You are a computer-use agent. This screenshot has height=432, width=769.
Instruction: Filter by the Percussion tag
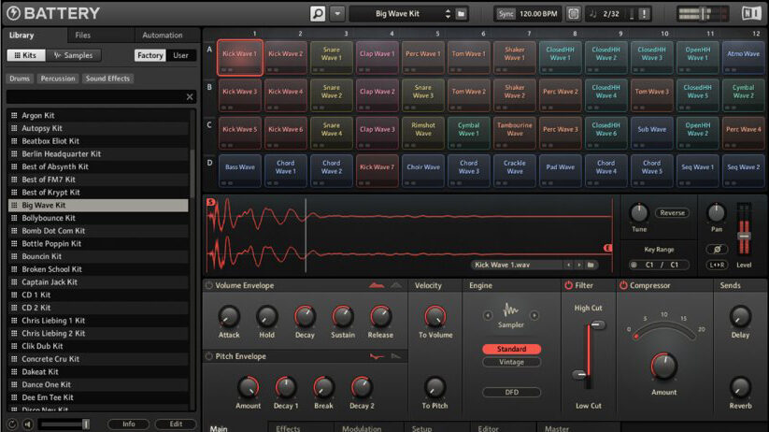click(58, 79)
